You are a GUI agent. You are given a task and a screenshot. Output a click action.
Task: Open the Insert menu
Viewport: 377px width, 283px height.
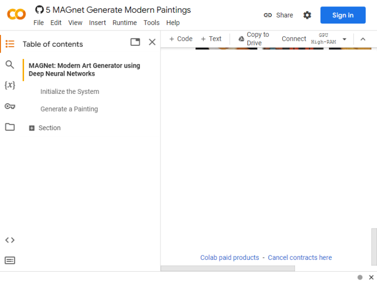click(97, 23)
